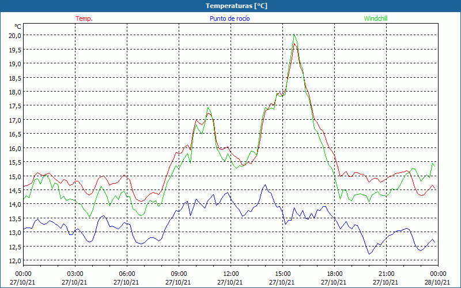Click the 14,0 y-axis value
The width and height of the screenshot is (461, 288).
16,204
